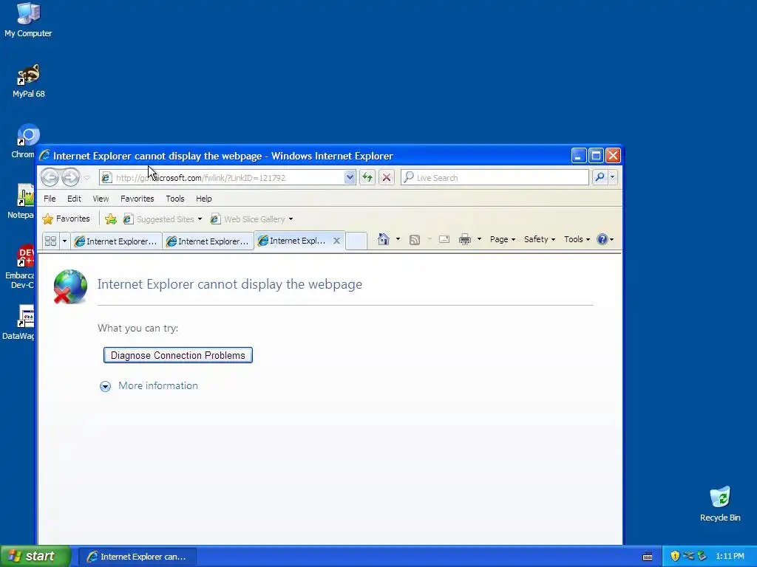The height and width of the screenshot is (567, 757).
Task: Open Web Slice Gallery dropdown
Action: pos(251,219)
